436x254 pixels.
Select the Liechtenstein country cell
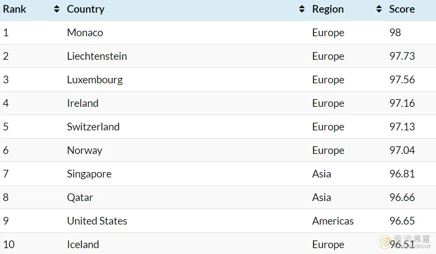click(97, 56)
